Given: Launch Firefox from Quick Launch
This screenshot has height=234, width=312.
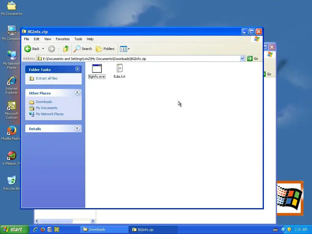Looking at the screenshot, I should point(43,229).
